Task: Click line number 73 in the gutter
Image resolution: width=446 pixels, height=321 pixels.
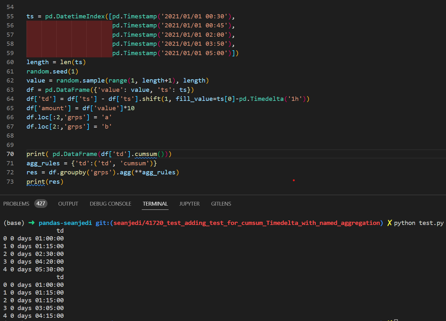Action: (10, 182)
